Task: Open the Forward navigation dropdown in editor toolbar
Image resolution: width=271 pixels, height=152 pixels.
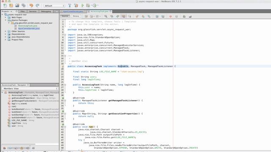Action: (x=100, y=16)
